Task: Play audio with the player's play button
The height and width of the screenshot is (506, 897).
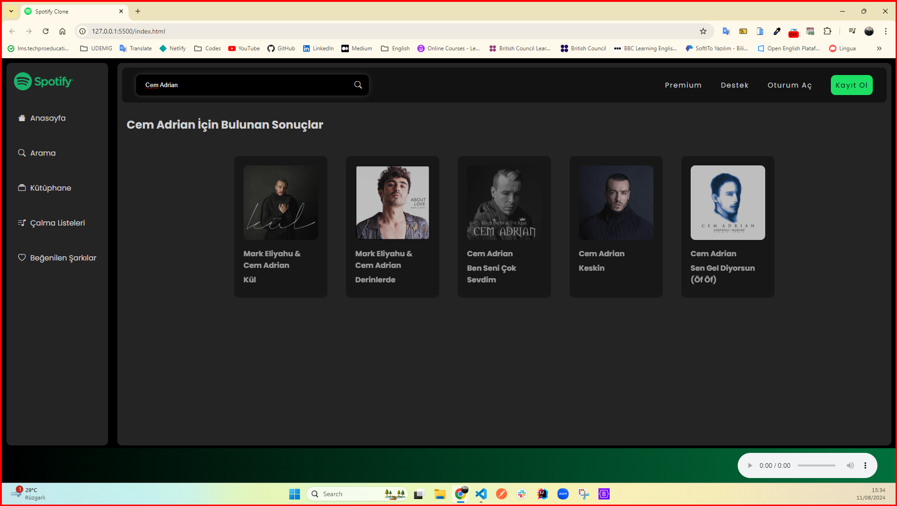Action: click(750, 465)
